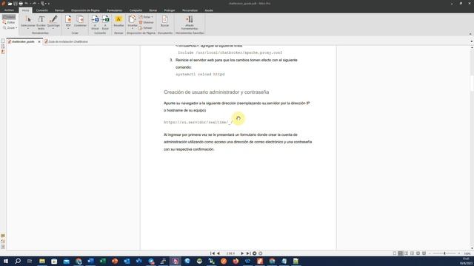This screenshot has height=266, width=474.
Task: Click the print icon in quick access toolbar
Action: pyautogui.click(x=21, y=4)
